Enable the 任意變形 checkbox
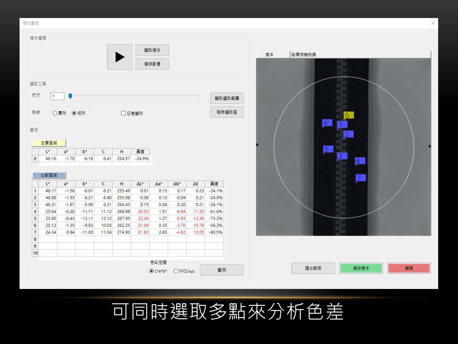 [123, 113]
